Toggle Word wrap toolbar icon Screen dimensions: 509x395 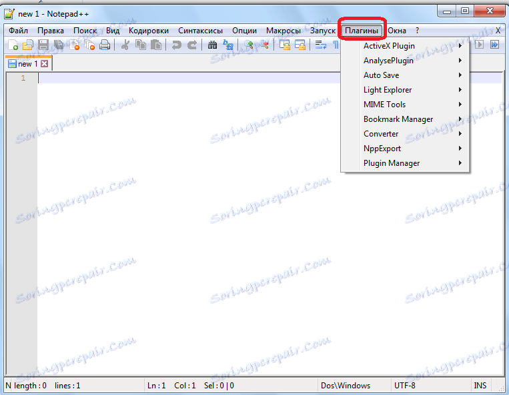pos(321,45)
